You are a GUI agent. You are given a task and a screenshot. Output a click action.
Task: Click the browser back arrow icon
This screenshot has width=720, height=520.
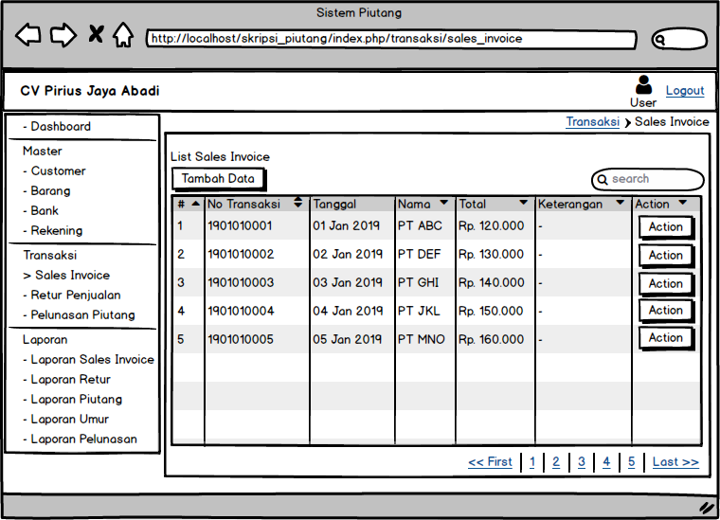coord(28,35)
